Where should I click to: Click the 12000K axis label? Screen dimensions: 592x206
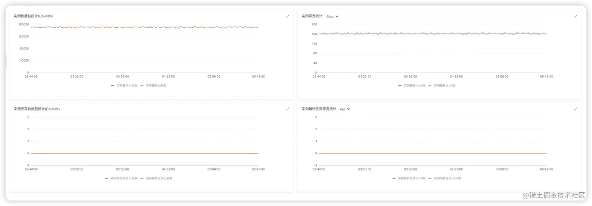[24, 36]
